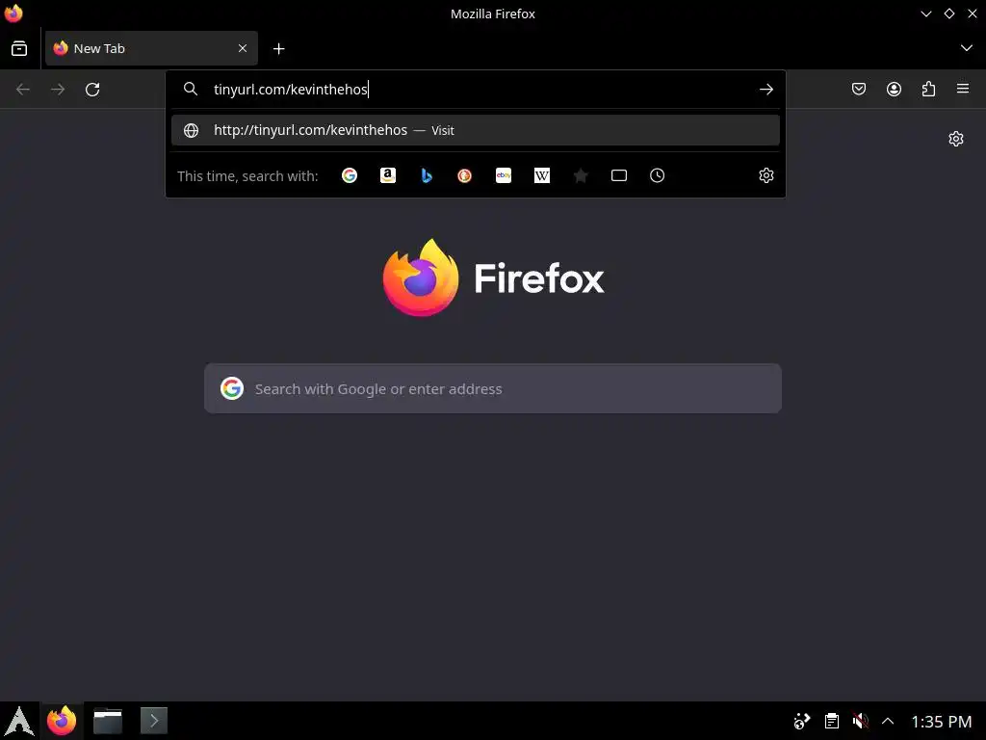Personalize new tab gear icon
Image resolution: width=986 pixels, height=740 pixels.
tap(956, 139)
